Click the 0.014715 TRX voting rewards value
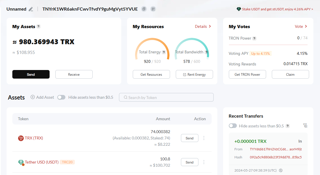Viewport: 320px width, 175px height. 295,64
